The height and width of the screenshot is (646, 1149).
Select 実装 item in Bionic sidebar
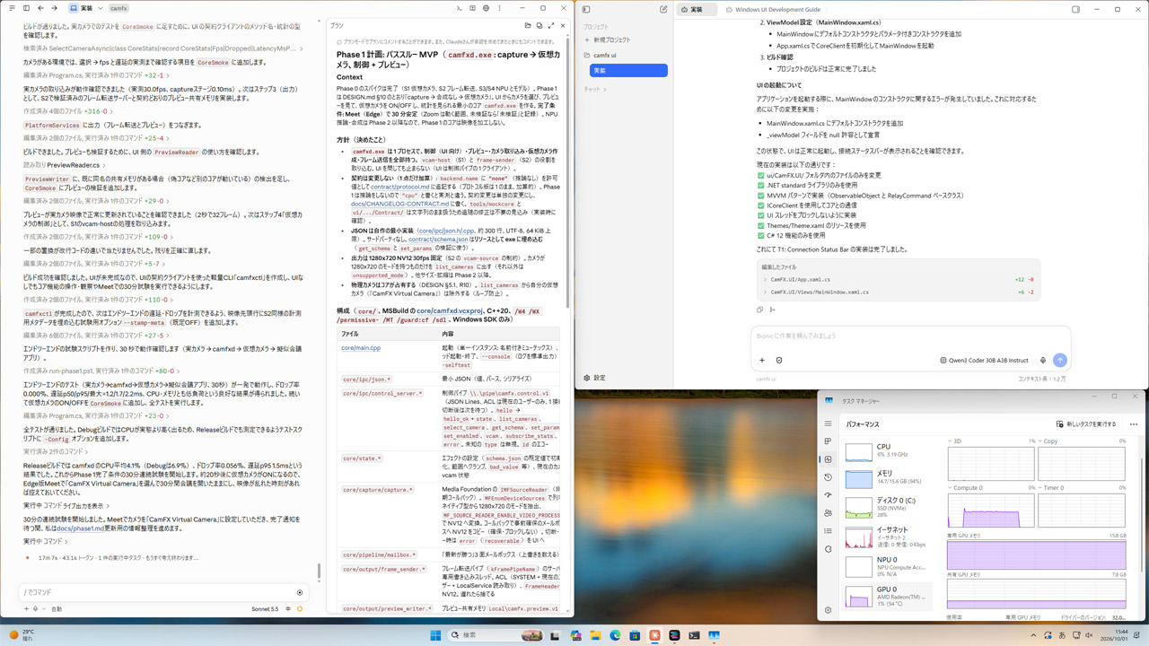click(x=628, y=70)
